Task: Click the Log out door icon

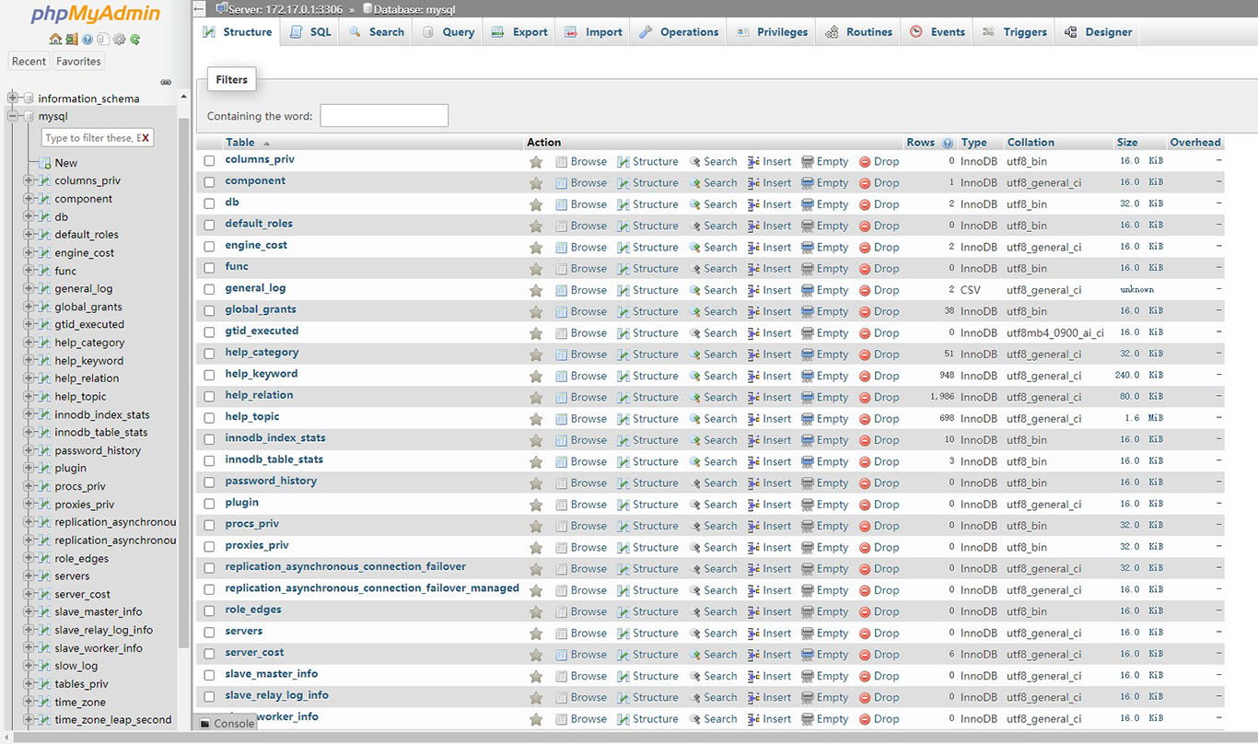Action: coord(72,40)
